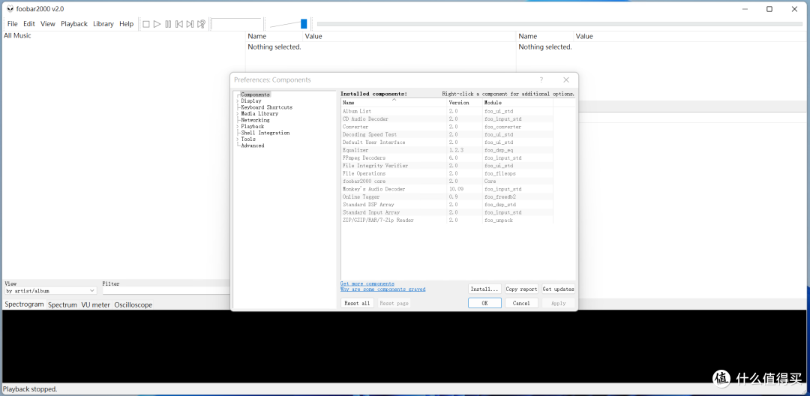
Task: Open the Library menu
Action: pyautogui.click(x=103, y=24)
